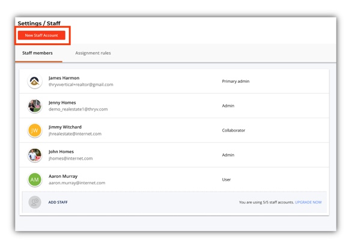Click the yellow JW avatar icon
Image resolution: width=355 pixels, height=251 pixels.
click(35, 130)
